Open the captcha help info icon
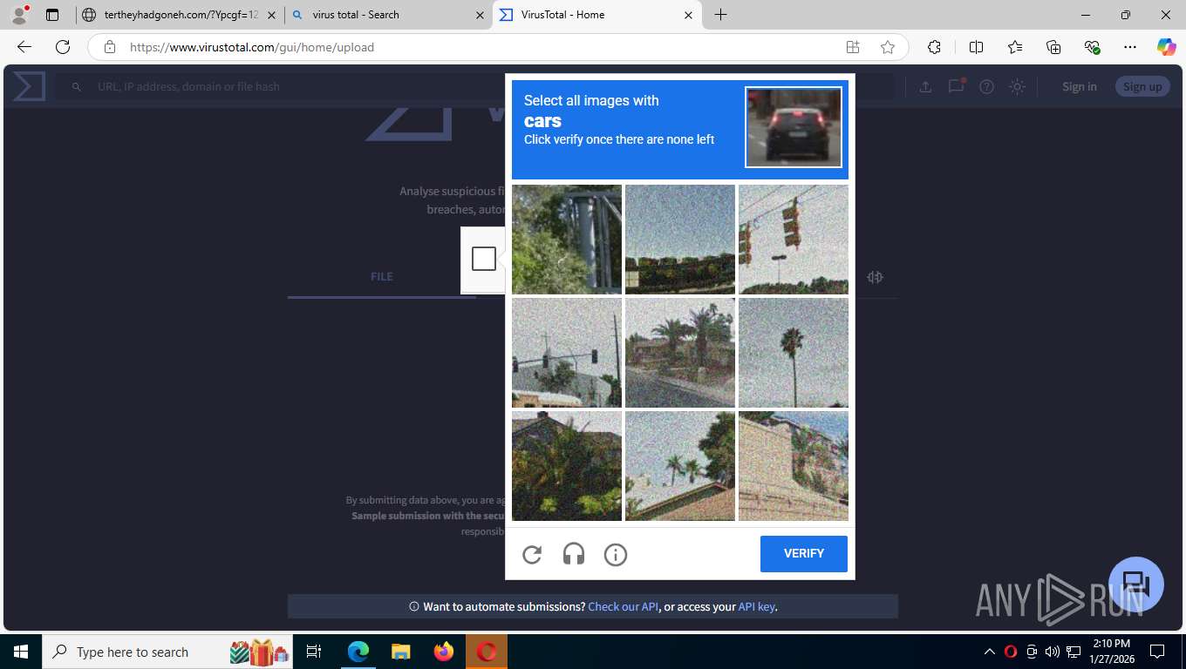 (616, 554)
